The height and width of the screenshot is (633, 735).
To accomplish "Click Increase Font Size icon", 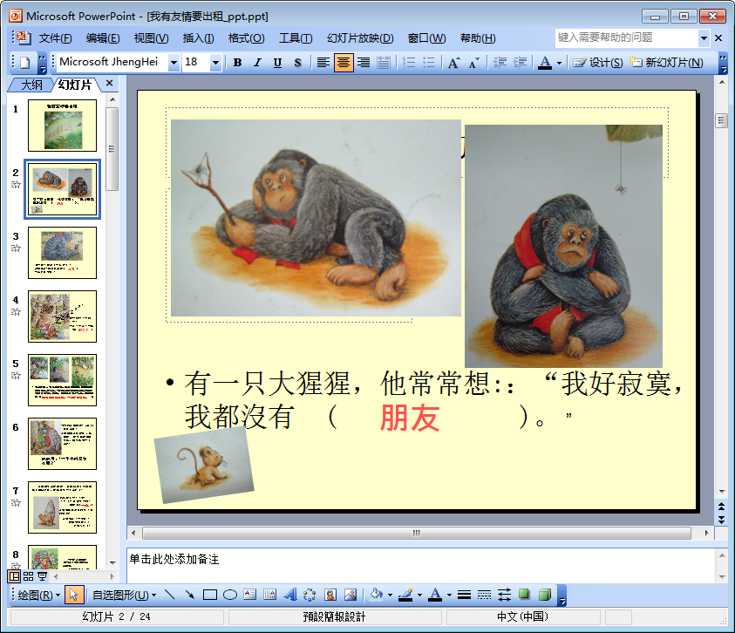I will 453,63.
